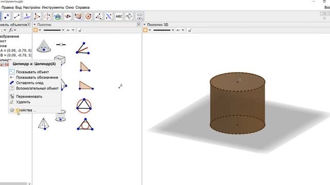Image resolution: width=330 pixels, height=185 pixels.
Task: Open the Настройки menu
Action: click(31, 7)
